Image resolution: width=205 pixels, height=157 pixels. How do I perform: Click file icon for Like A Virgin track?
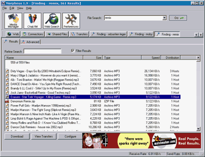click(x=7, y=114)
